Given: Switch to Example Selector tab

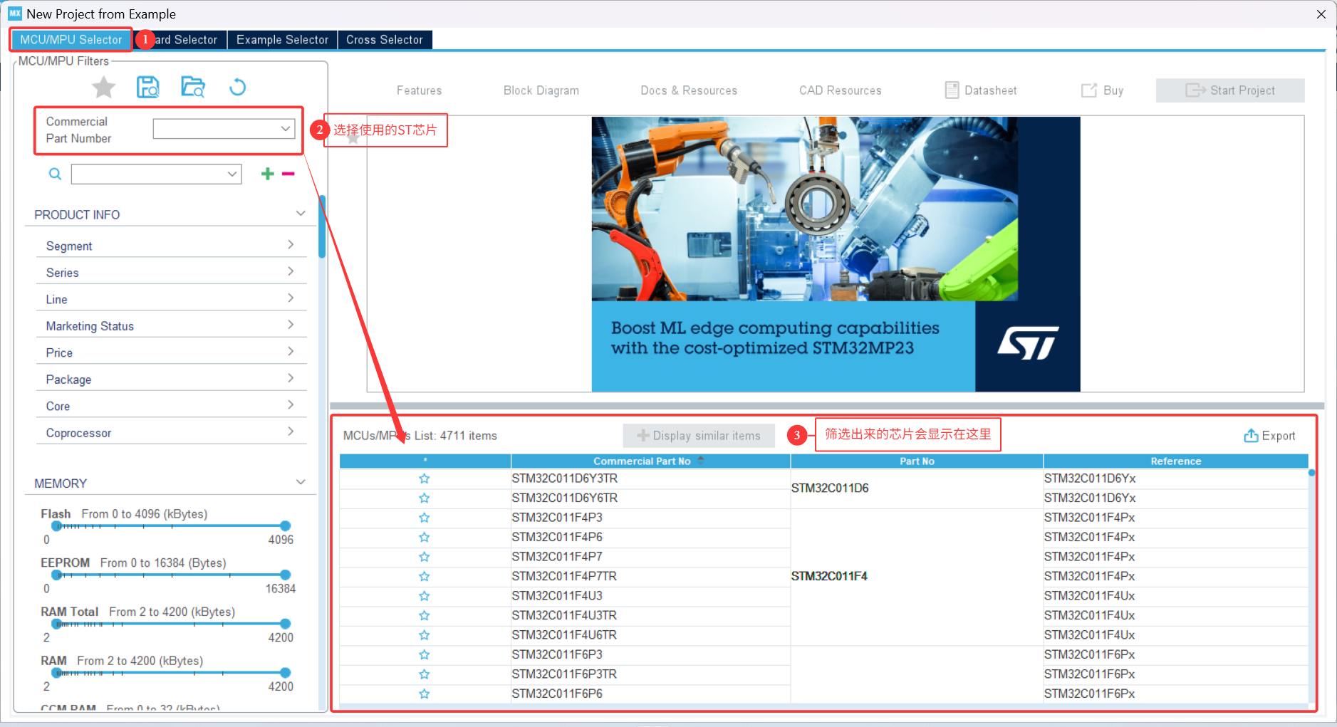Looking at the screenshot, I should (282, 40).
